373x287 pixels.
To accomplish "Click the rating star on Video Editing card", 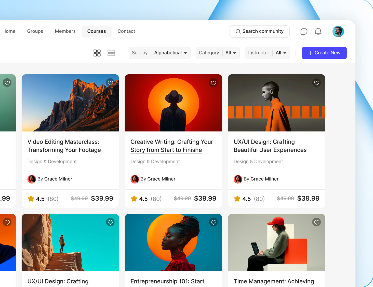I will [31, 199].
